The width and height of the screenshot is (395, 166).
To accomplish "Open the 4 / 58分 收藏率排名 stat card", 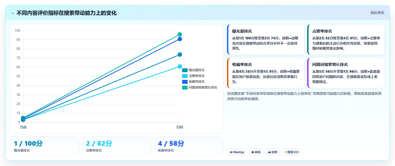I will click(189, 146).
